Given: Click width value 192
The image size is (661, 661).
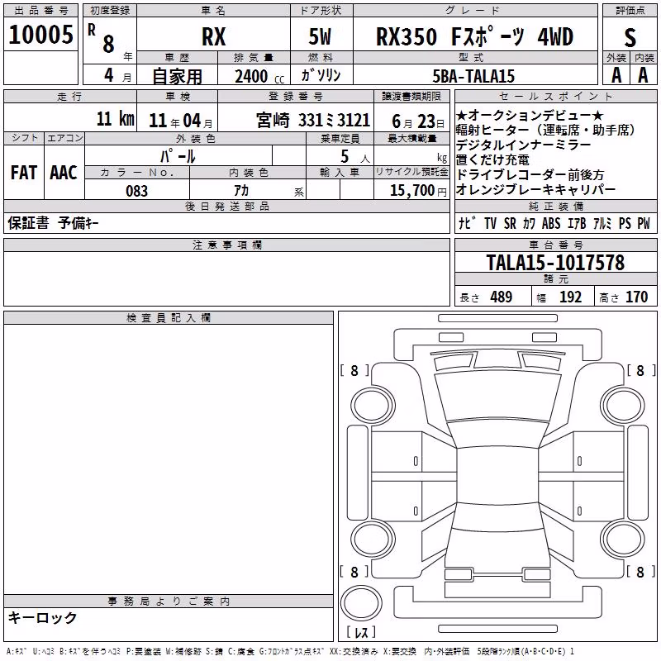Looking at the screenshot, I should (570, 297).
